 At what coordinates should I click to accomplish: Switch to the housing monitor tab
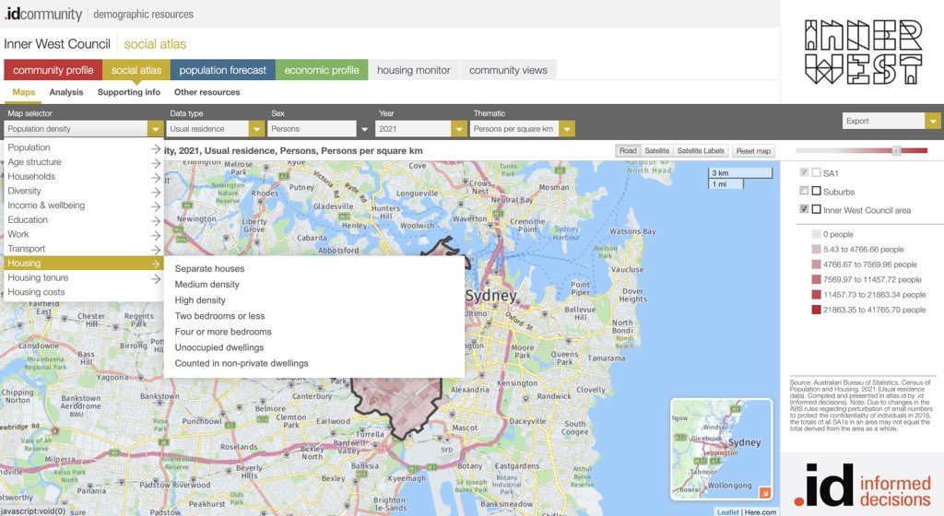414,70
